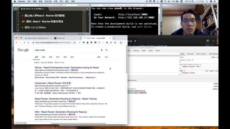Screen dimensions: 230x129
Task: Open Google search 设置 menu
Action: tap(98, 57)
